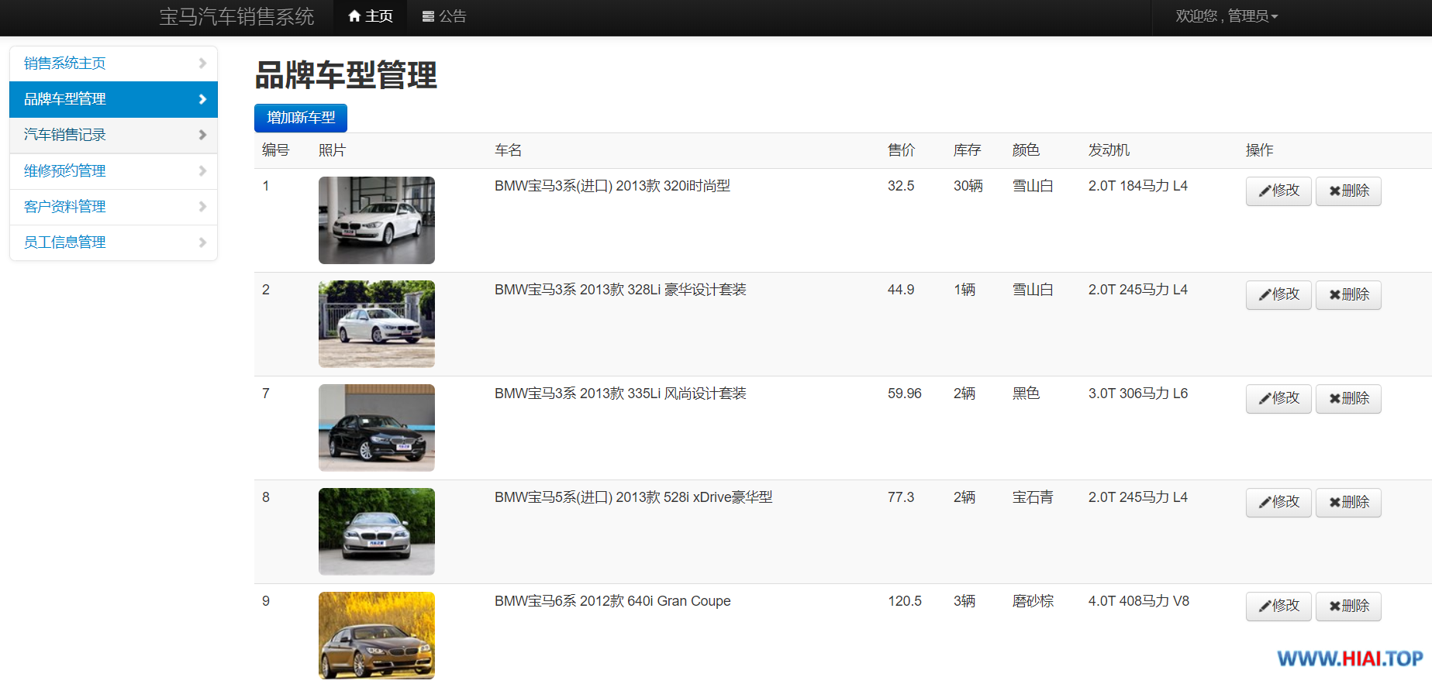1432x684 pixels.
Task: Go to 维修预约管理 in the sidebar
Action: [x=113, y=171]
